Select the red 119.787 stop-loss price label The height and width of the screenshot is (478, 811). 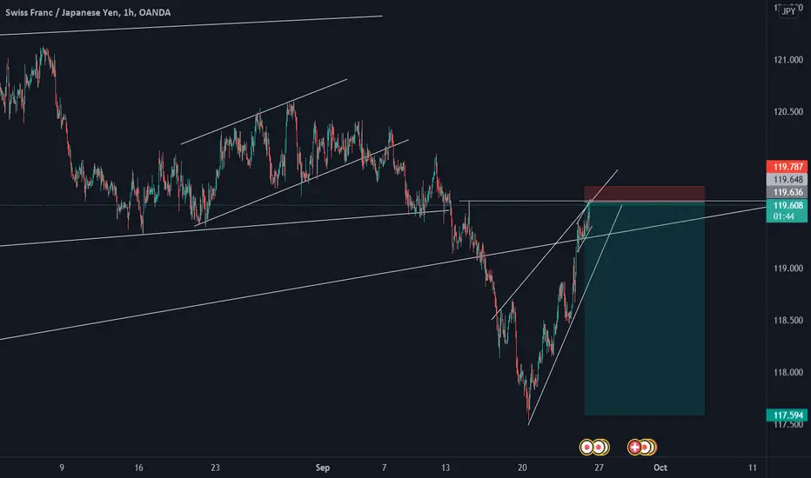[787, 166]
